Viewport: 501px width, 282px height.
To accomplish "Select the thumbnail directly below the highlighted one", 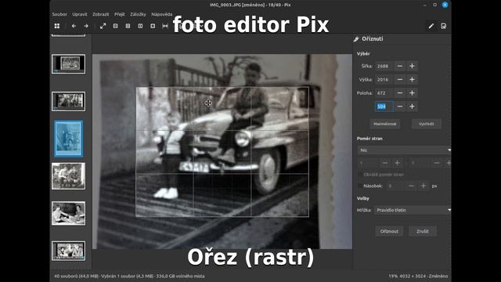I will click(x=68, y=176).
